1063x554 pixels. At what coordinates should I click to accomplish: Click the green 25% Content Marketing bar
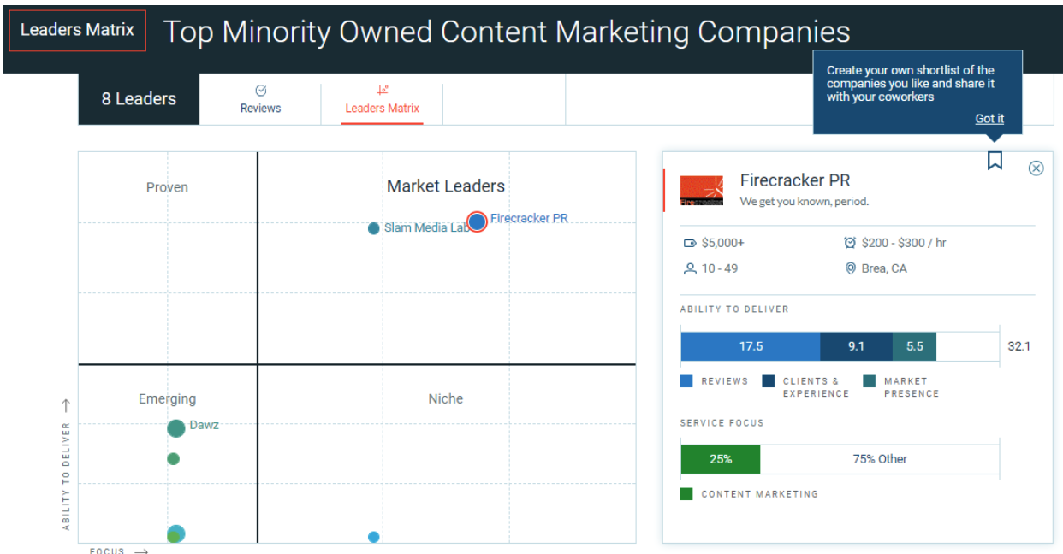point(720,459)
